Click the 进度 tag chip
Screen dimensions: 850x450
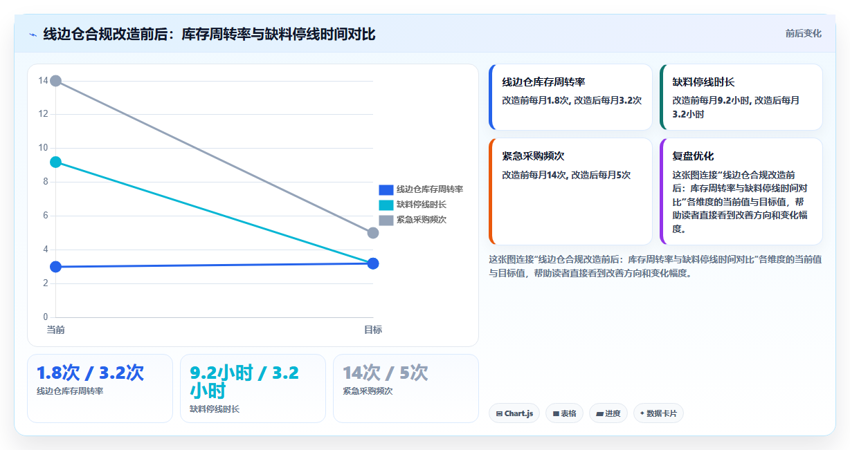pos(608,413)
